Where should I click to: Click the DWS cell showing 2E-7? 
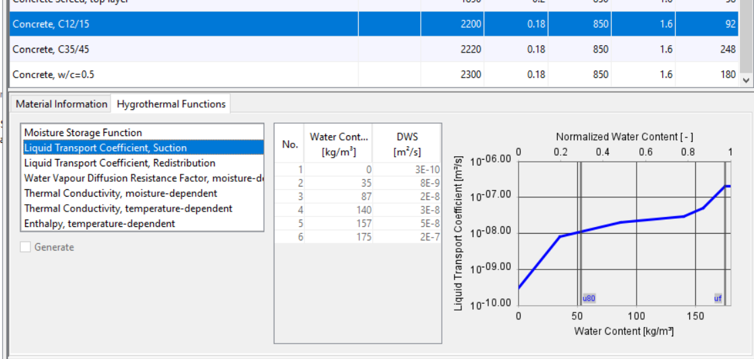407,237
